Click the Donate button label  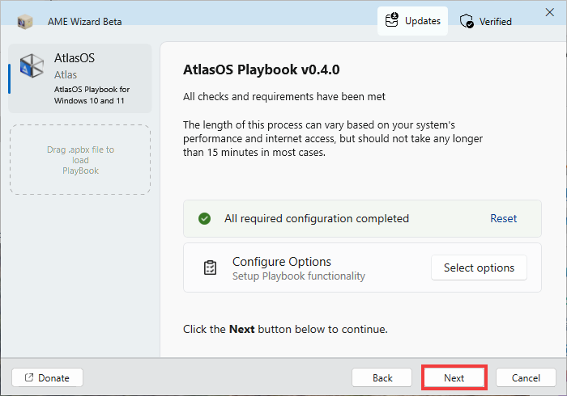coord(54,377)
